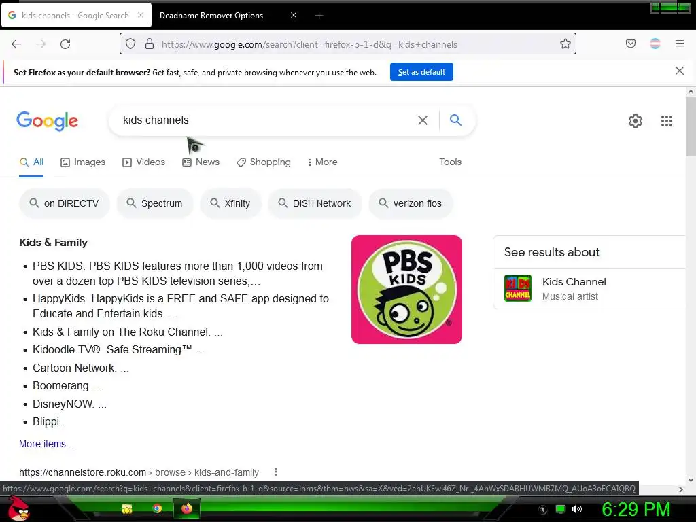696x522 pixels.
Task: Choose the DISH Network suggestion chip
Action: point(315,203)
